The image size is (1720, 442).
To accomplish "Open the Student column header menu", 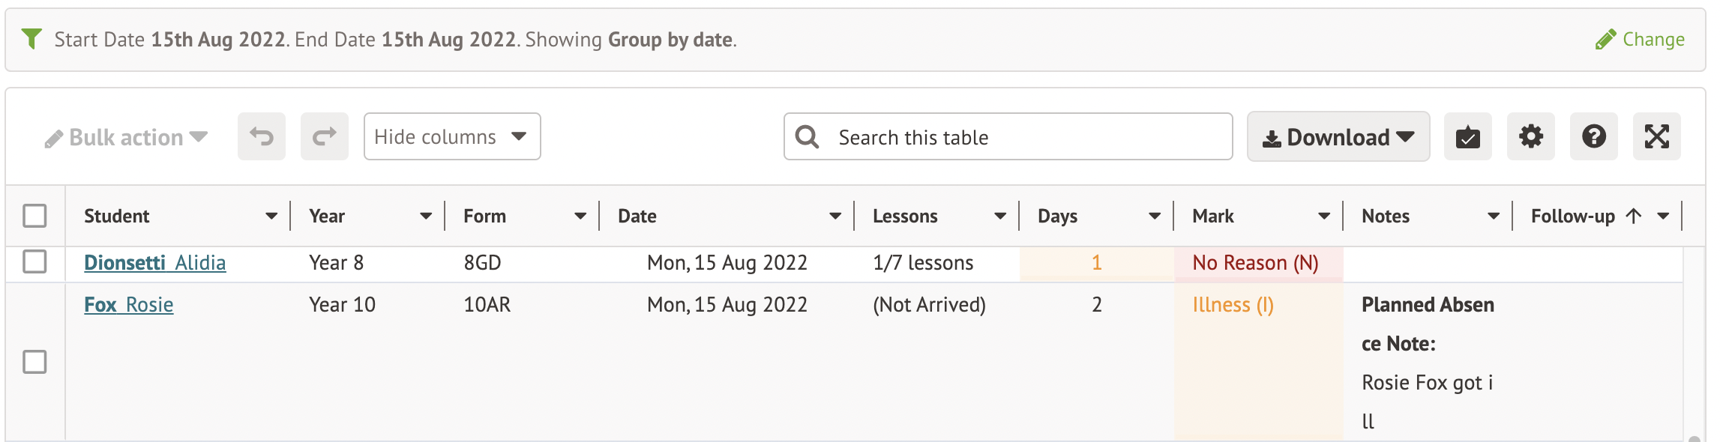I will pos(271,217).
